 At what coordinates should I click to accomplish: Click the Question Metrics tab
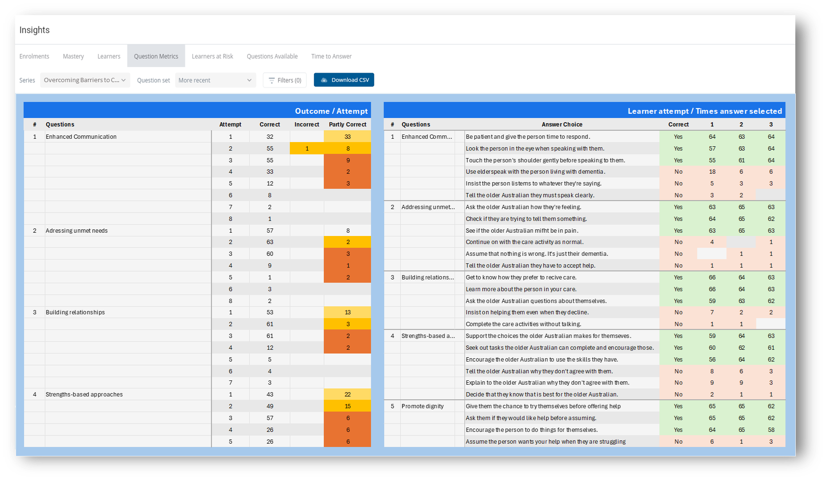pyautogui.click(x=156, y=57)
